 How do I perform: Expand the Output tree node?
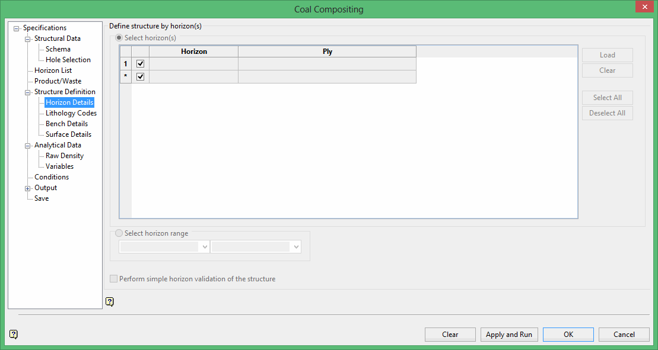tap(28, 188)
